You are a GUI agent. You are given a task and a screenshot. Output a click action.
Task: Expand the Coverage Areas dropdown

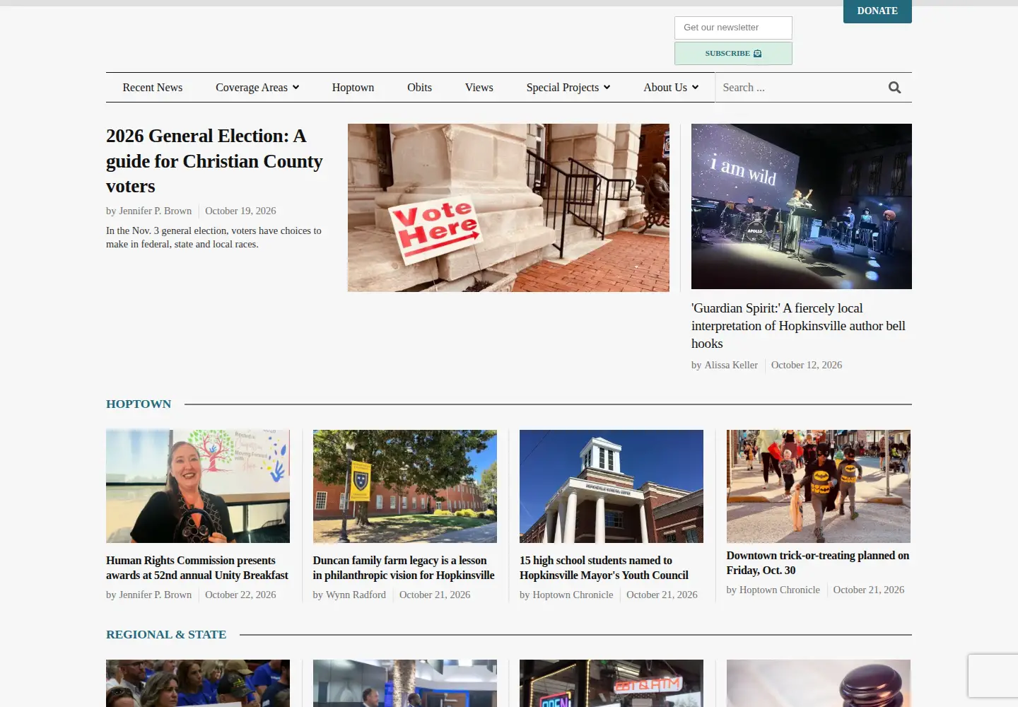tap(257, 88)
